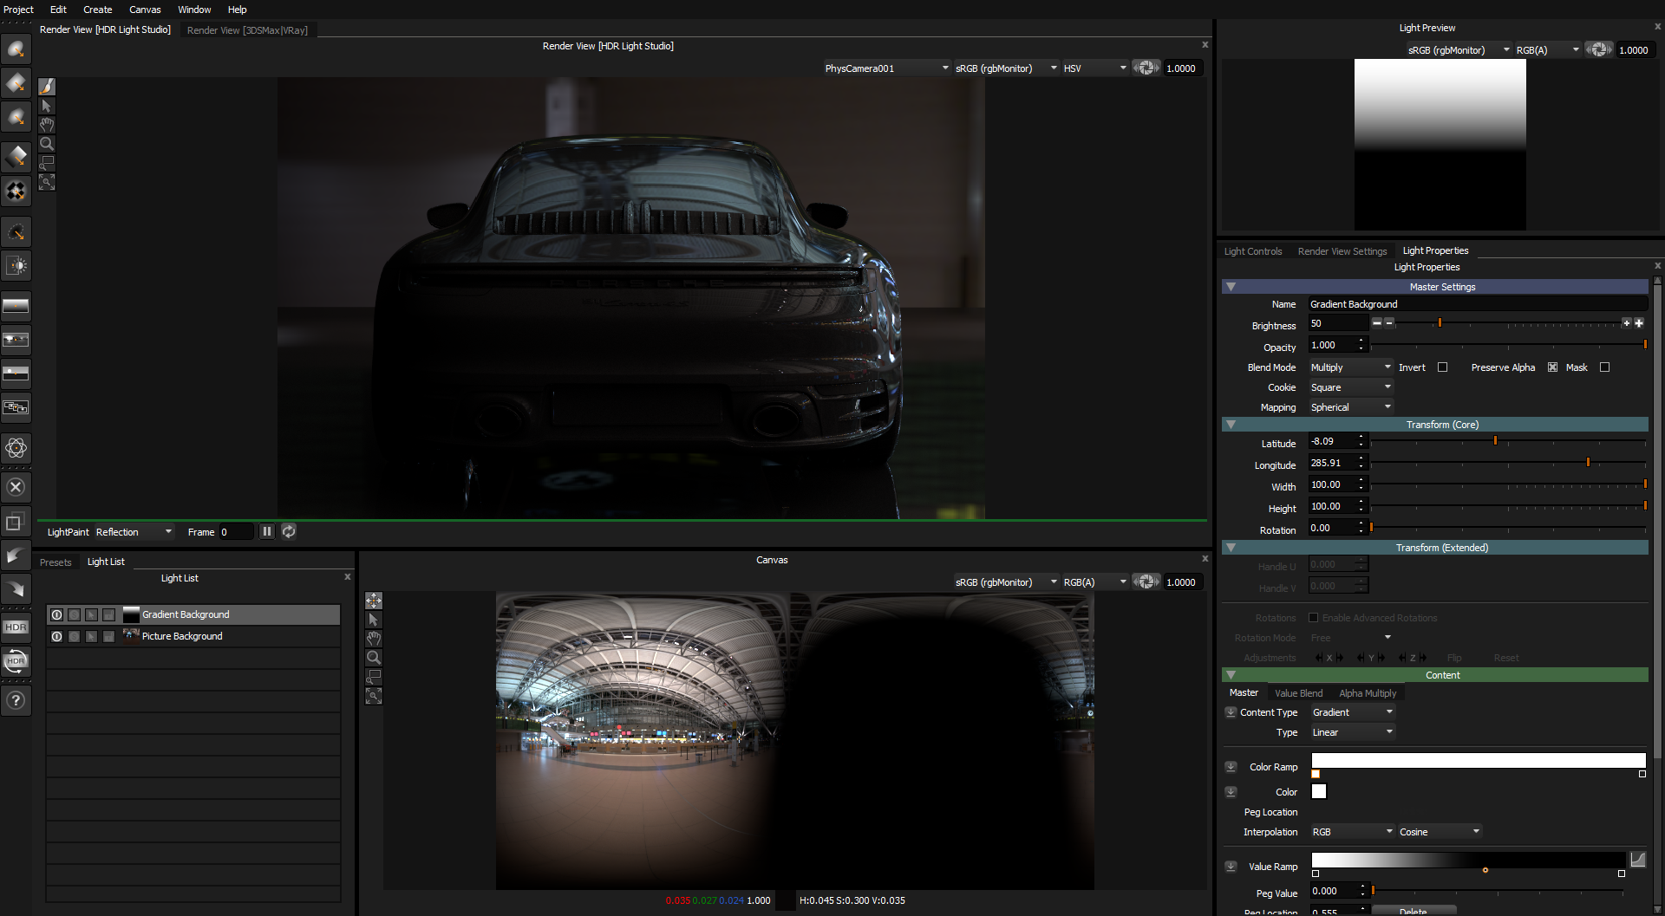Viewport: 1665px width, 916px height.
Task: Uncheck the Preserve Alpha checkbox
Action: (x=1552, y=367)
